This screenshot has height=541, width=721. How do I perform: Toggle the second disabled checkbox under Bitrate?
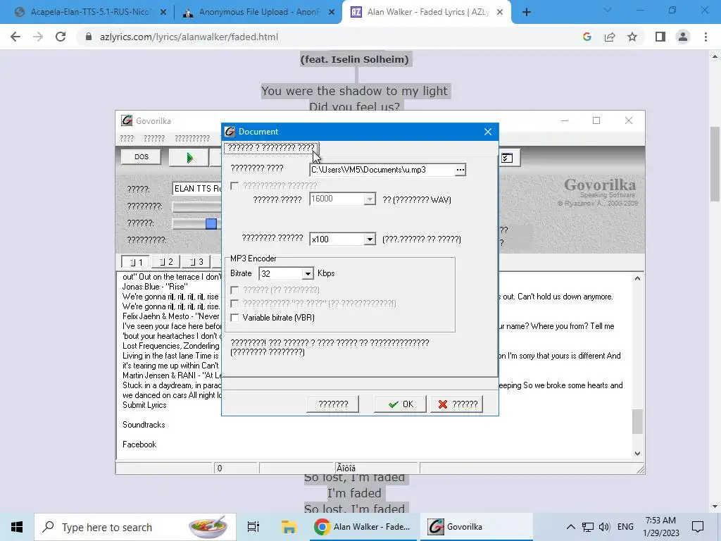pos(235,304)
